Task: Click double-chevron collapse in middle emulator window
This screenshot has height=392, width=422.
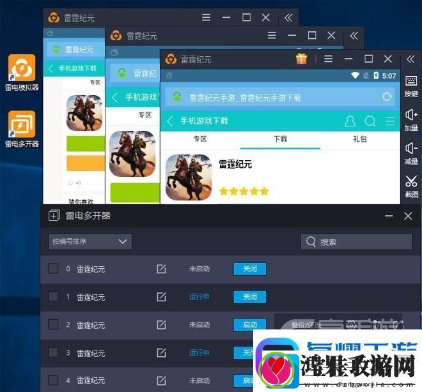Action: tap(354, 36)
